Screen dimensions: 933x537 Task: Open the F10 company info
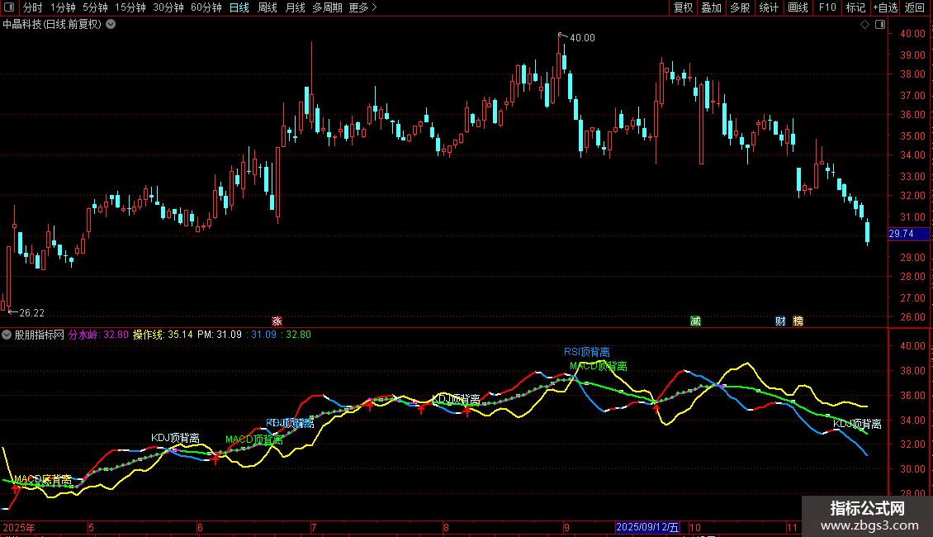pos(827,7)
